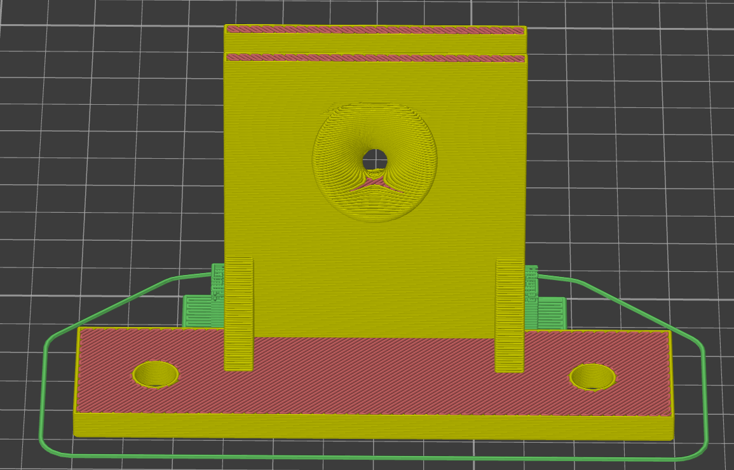Click the green skirt line's bottom right corner
734x470 pixels.
coord(698,451)
